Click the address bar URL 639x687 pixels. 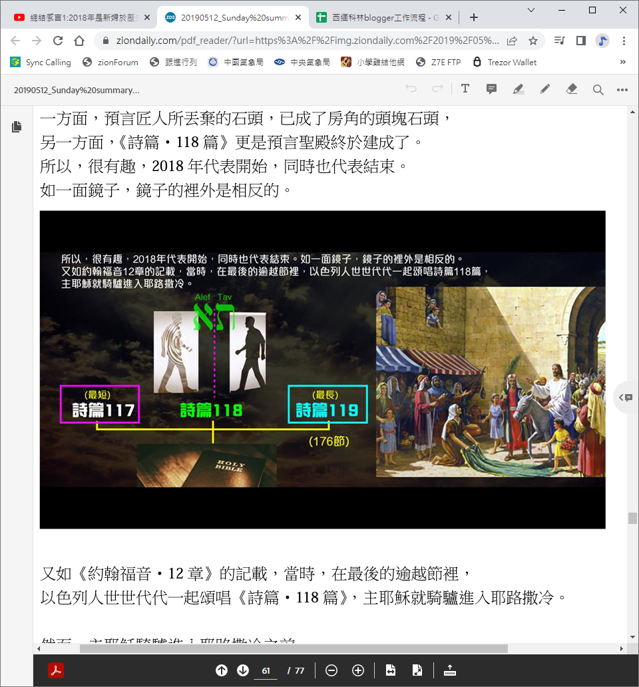click(307, 41)
